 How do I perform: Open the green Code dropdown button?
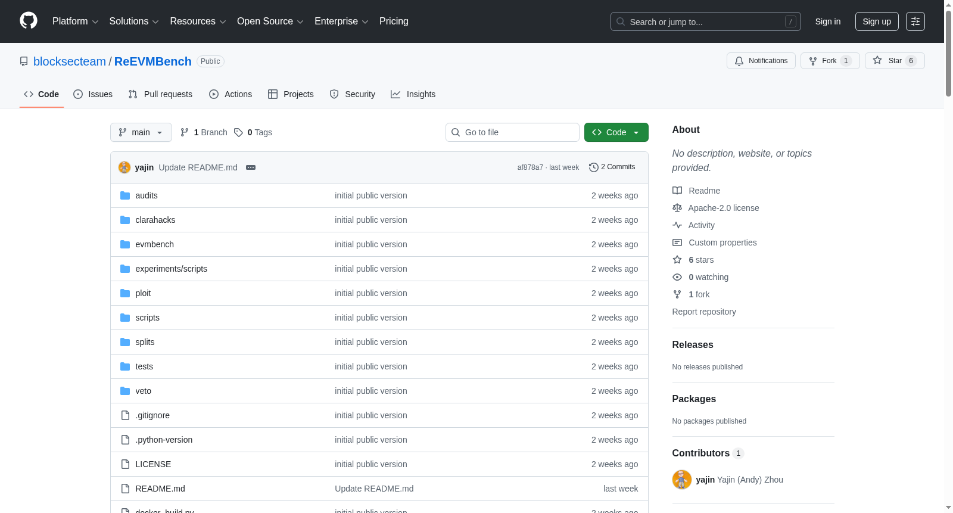[x=616, y=132]
